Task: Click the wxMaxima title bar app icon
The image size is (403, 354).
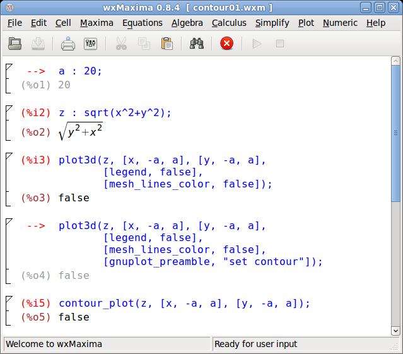Action: pos(9,8)
